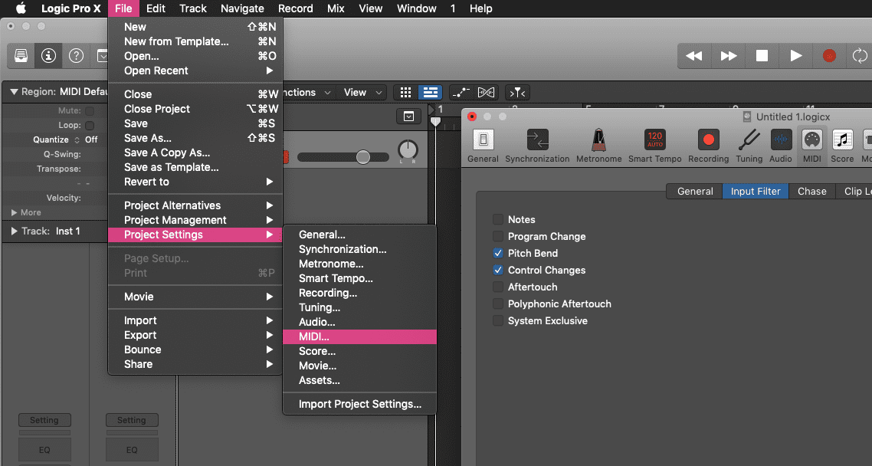Open the Edit menu
The image size is (872, 466).
(x=156, y=8)
